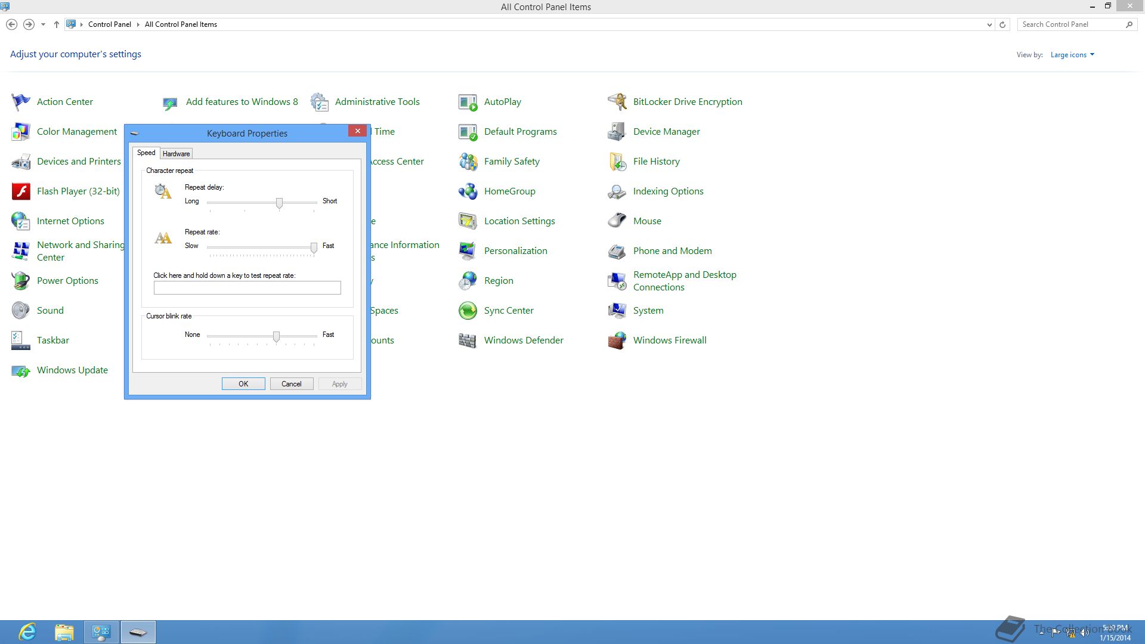Click the Repeat rate slider thumb

314,248
